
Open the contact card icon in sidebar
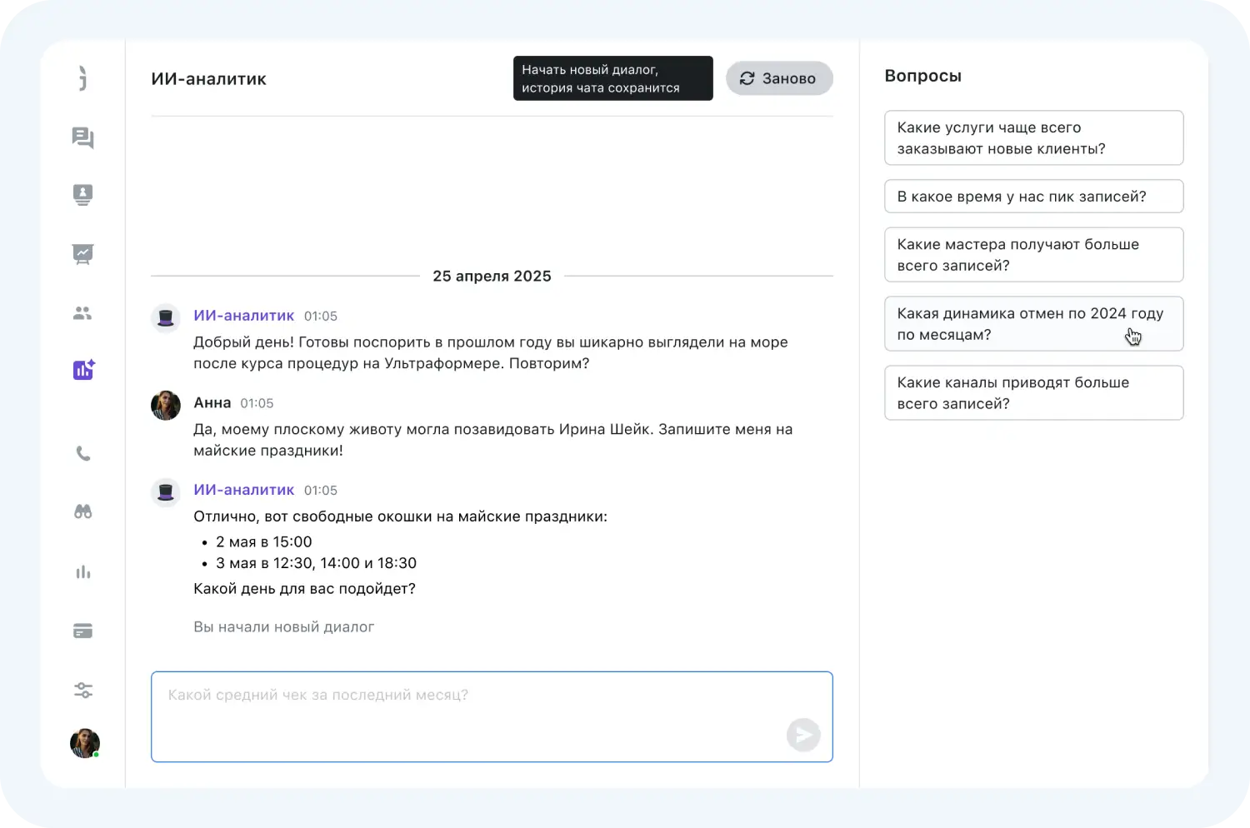tap(82, 195)
